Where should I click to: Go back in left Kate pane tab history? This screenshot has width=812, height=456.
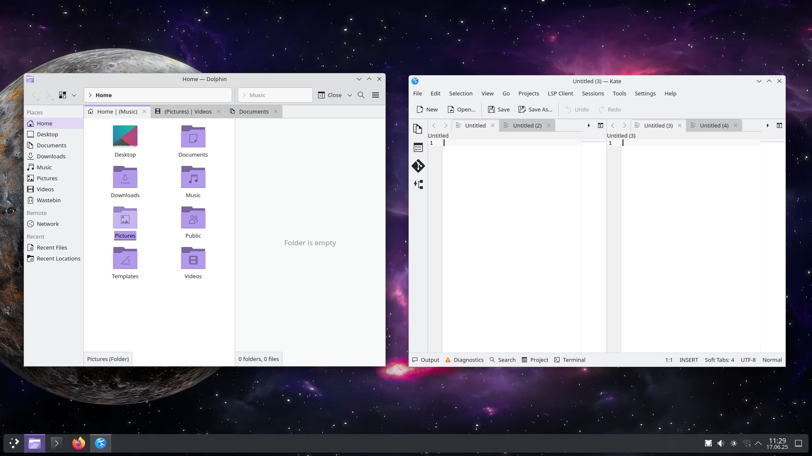pos(434,125)
